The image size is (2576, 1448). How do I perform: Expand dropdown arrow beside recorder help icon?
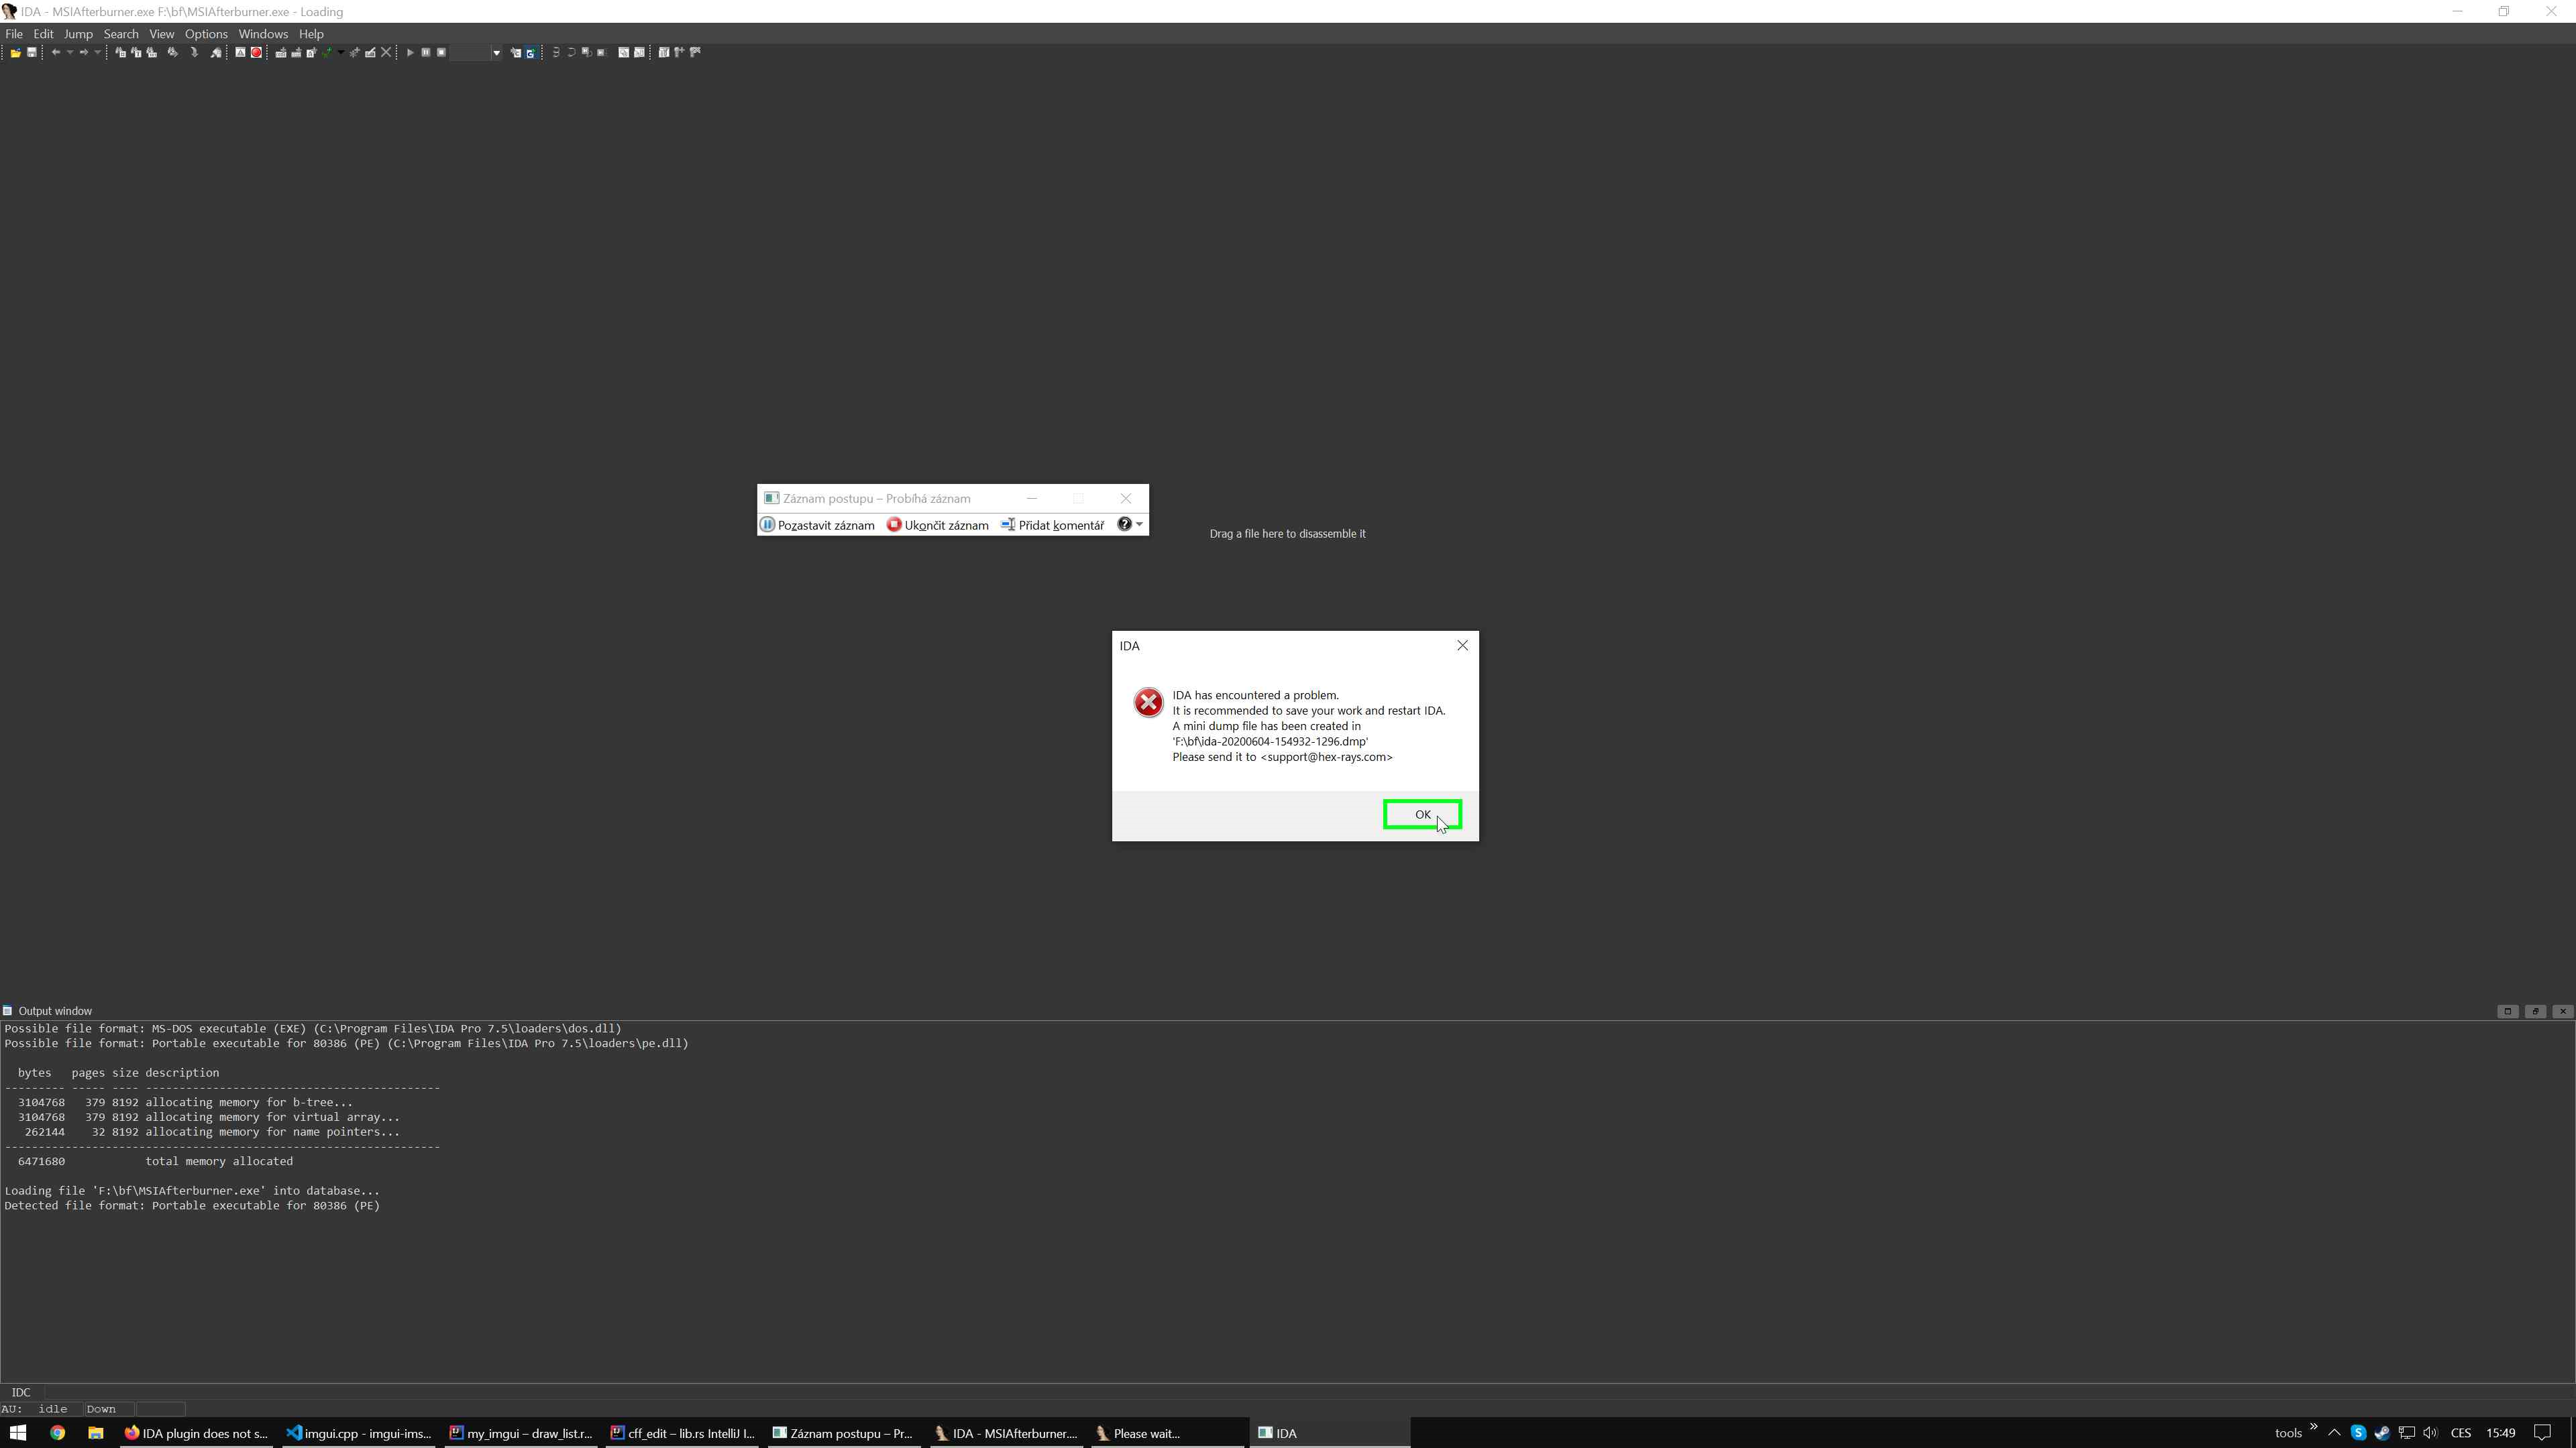pyautogui.click(x=1139, y=525)
